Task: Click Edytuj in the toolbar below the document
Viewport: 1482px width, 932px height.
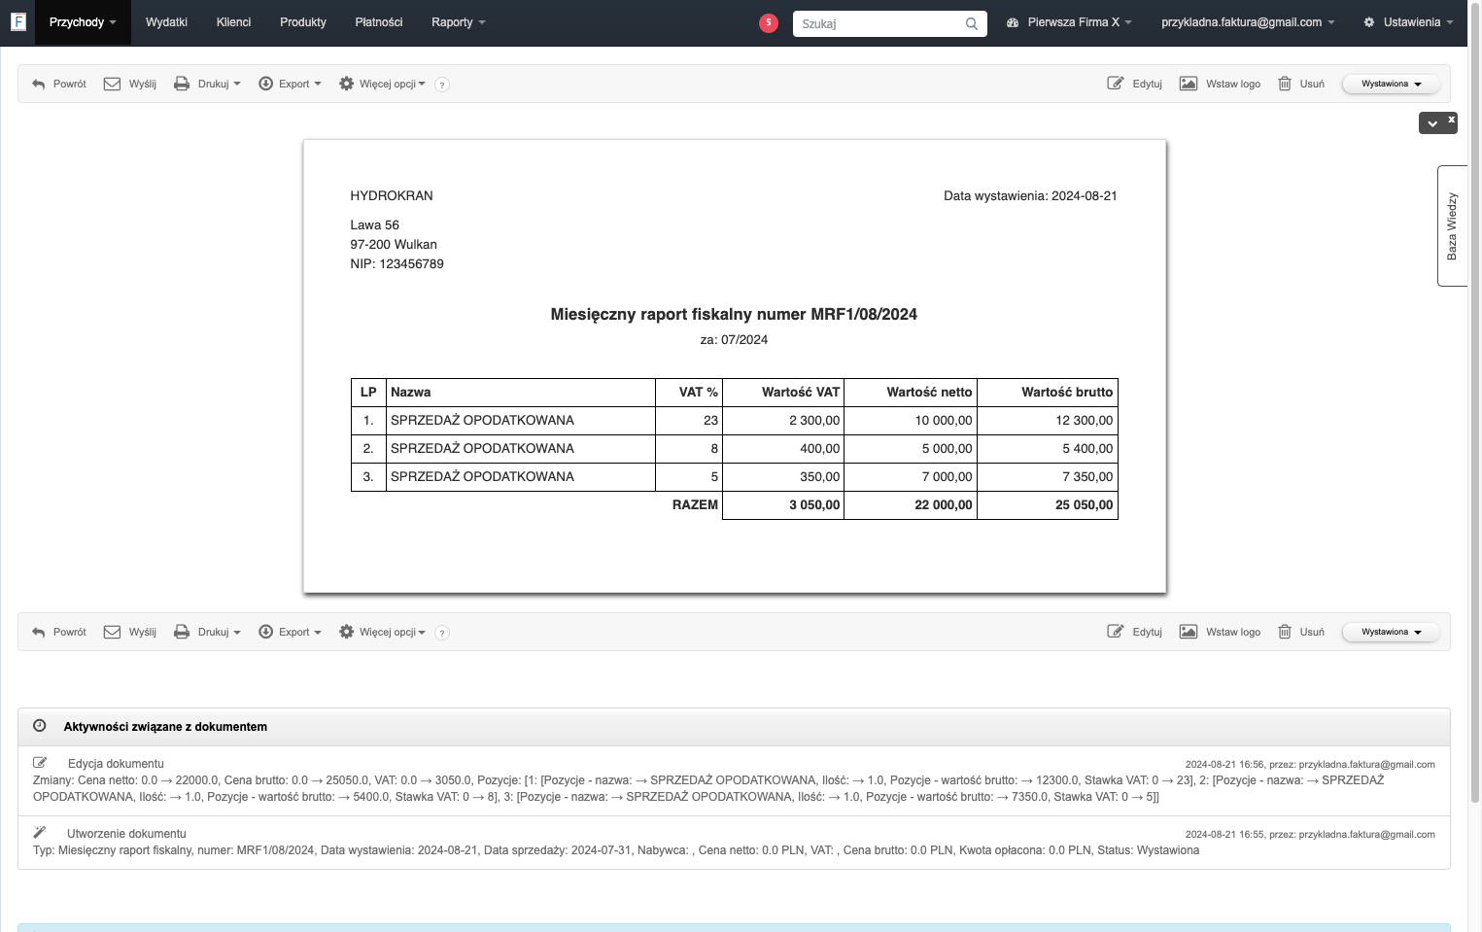Action: (x=1135, y=632)
